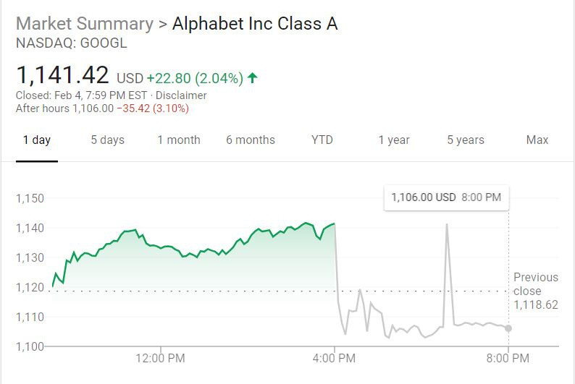Switch to the 1 year chart

pyautogui.click(x=394, y=140)
